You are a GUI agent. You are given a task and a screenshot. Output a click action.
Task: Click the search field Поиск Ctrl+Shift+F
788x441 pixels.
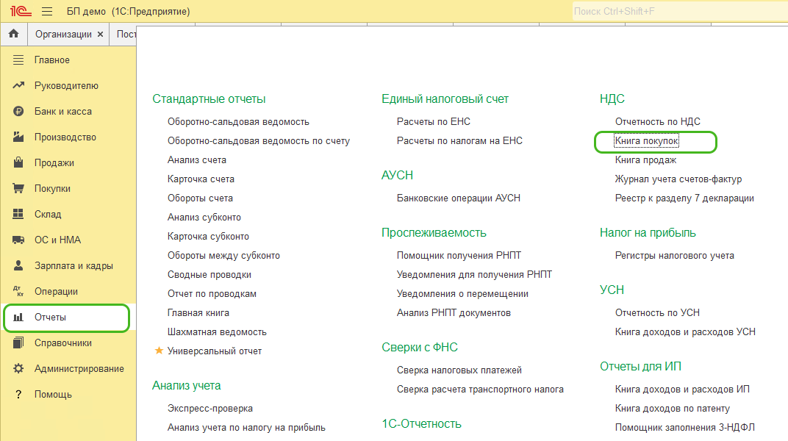(x=676, y=12)
